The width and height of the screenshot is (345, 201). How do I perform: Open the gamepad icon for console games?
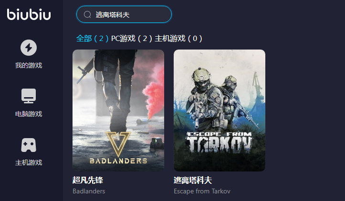(29, 145)
